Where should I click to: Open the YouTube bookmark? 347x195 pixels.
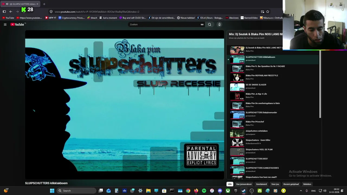(x=8, y=18)
